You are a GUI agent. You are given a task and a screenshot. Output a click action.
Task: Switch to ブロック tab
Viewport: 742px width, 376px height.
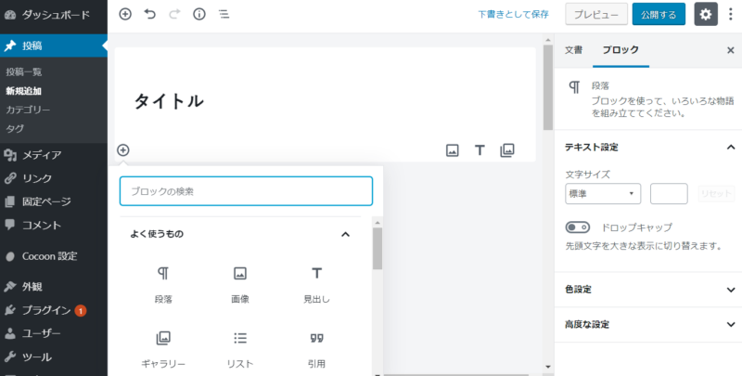(x=620, y=50)
